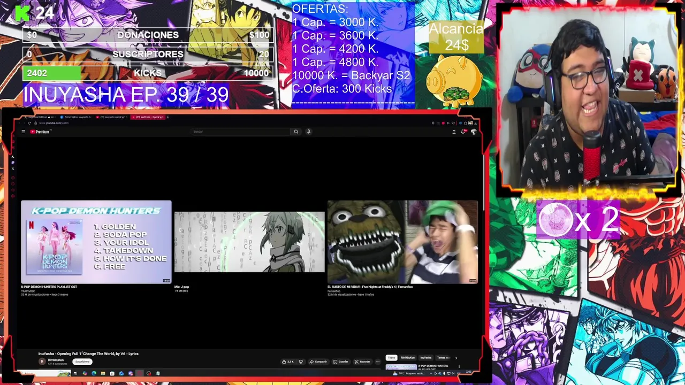Go to YouTube Premium home logo
Image resolution: width=685 pixels, height=385 pixels.
click(x=40, y=132)
